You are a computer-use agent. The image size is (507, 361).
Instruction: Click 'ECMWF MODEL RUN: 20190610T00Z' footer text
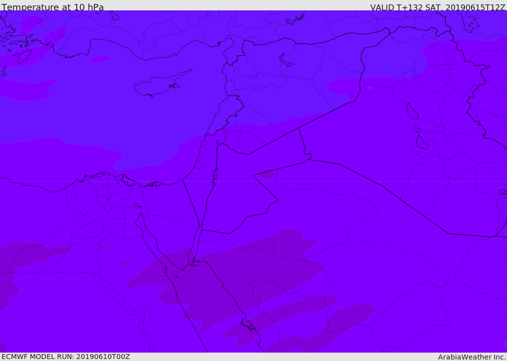coord(66,357)
